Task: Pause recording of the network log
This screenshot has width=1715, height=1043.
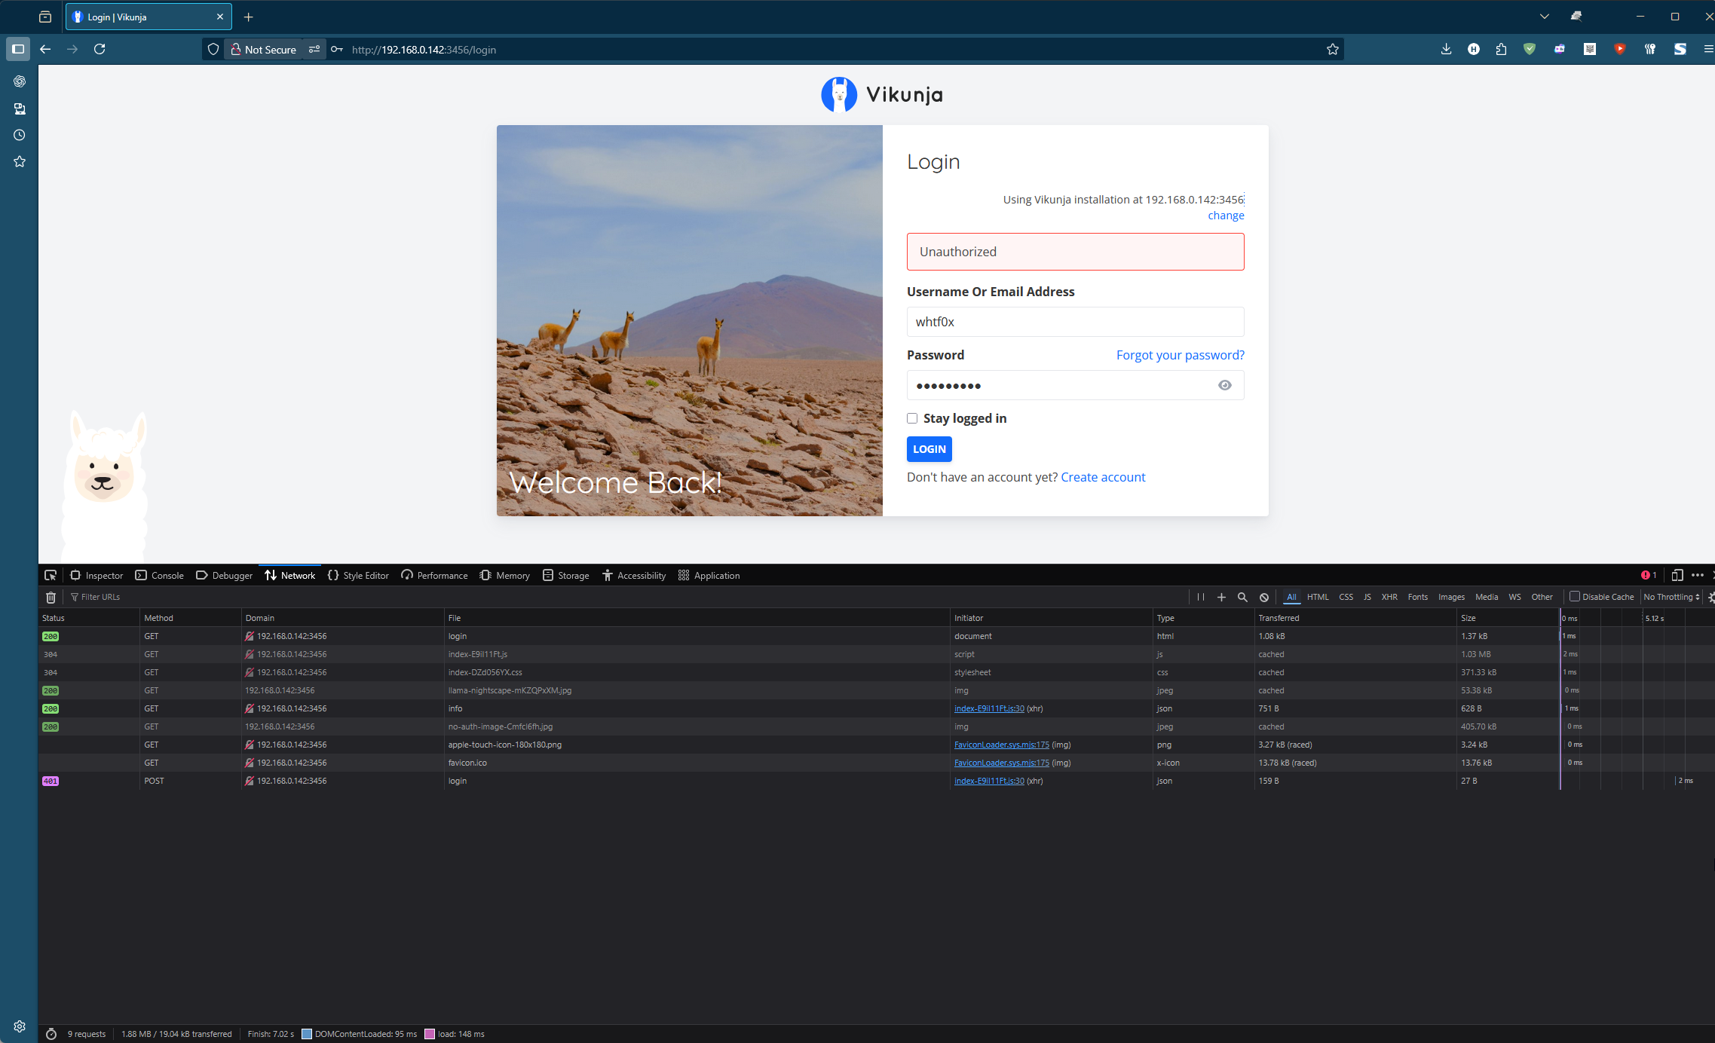Action: (x=1201, y=597)
